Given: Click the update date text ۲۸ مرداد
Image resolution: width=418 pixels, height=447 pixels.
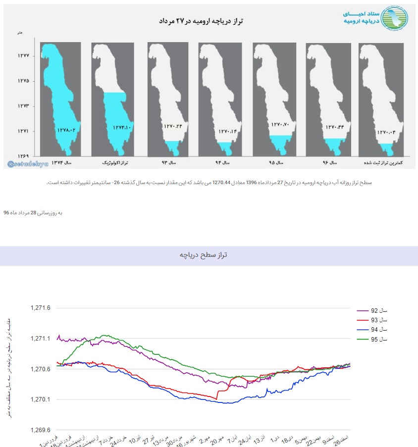Looking at the screenshot, I should [x=34, y=213].
